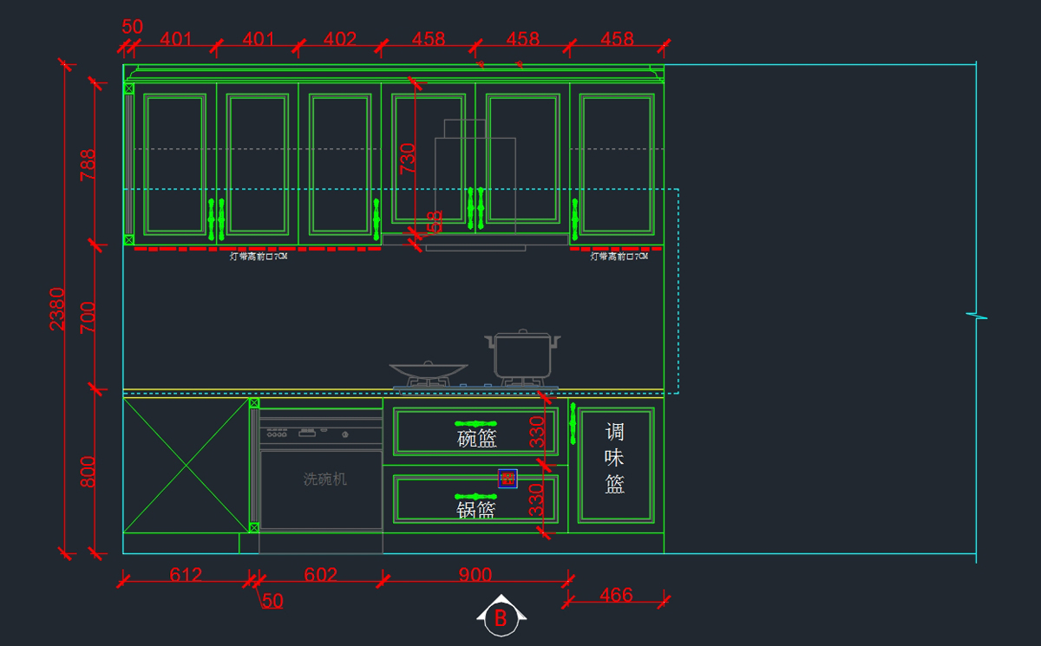
Task: Click the 730 vertical dimension text
Action: (408, 158)
